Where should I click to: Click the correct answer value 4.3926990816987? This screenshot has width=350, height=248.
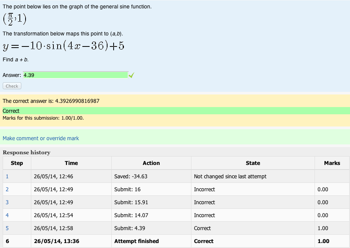[x=77, y=101]
